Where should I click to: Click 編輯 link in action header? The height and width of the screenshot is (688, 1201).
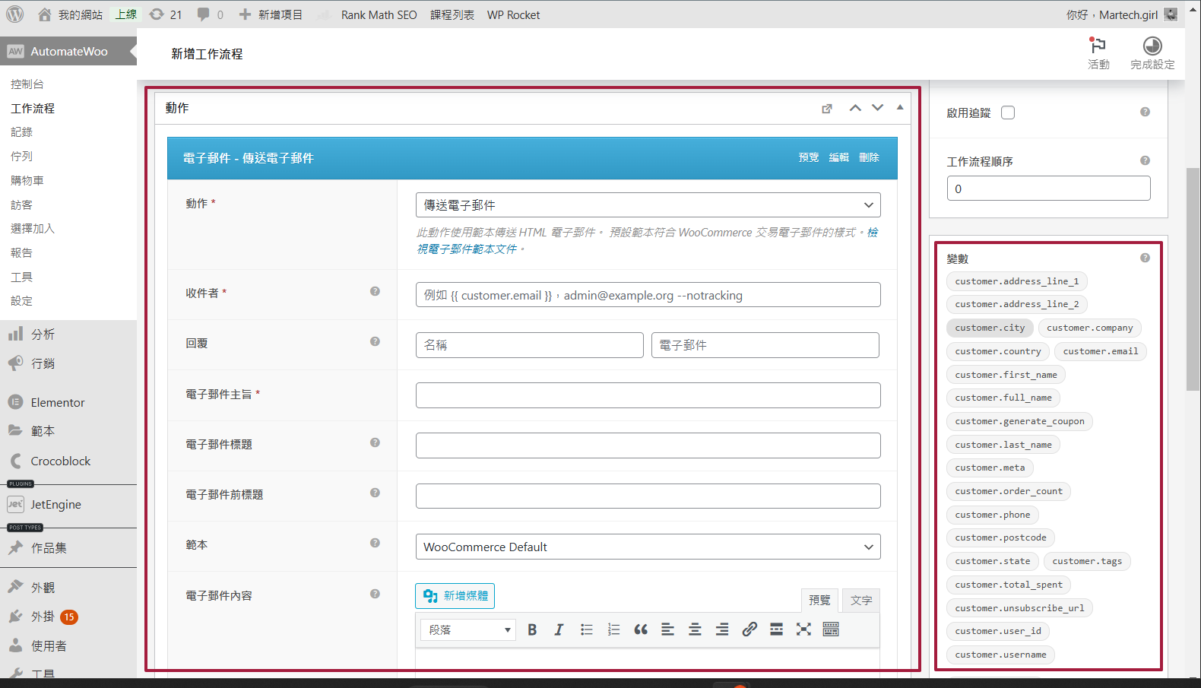(x=839, y=157)
